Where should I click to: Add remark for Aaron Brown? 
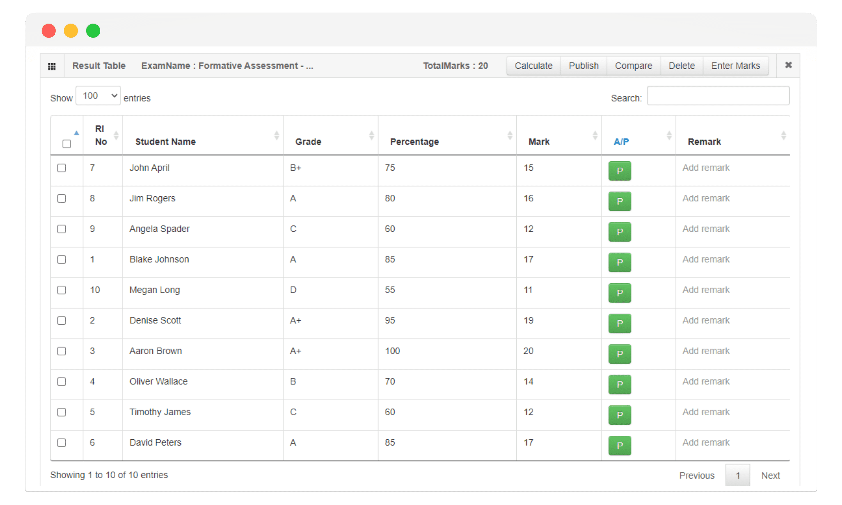[706, 351]
